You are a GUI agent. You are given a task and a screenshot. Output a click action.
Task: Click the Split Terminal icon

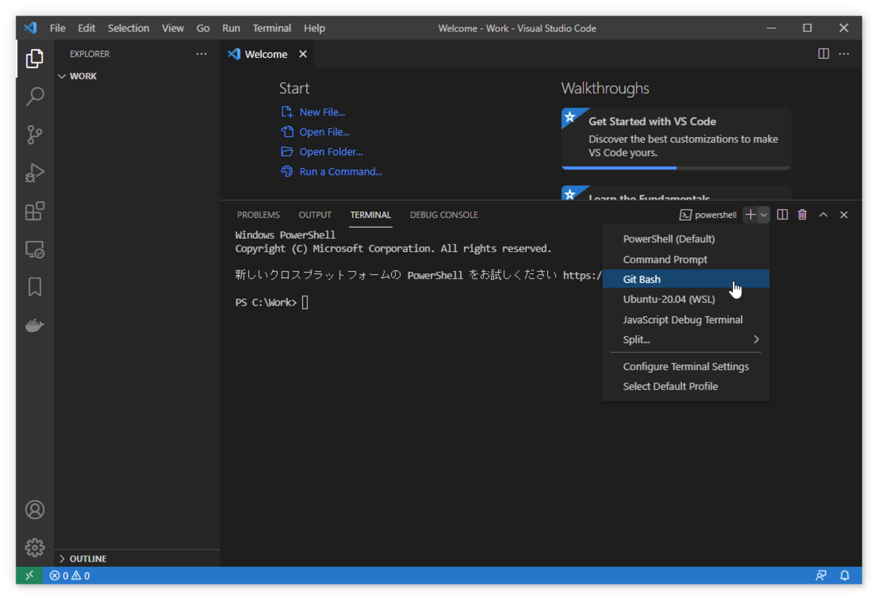782,215
